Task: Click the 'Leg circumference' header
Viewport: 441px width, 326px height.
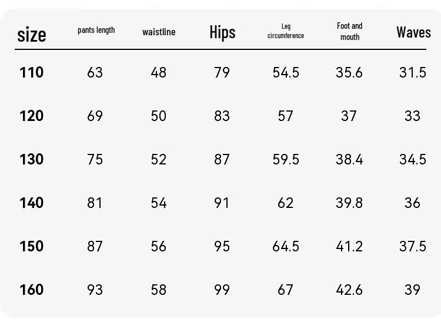Action: tap(286, 31)
